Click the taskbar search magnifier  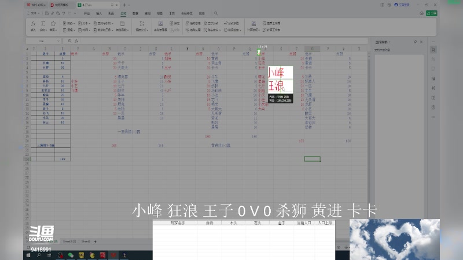[39, 255]
